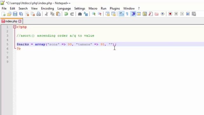The image size is (204, 115).
Task: Print the current document
Action: [39, 14]
